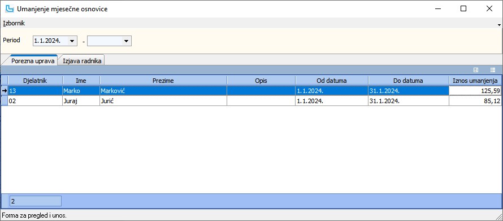Click the application logo icon in title bar

point(10,8)
